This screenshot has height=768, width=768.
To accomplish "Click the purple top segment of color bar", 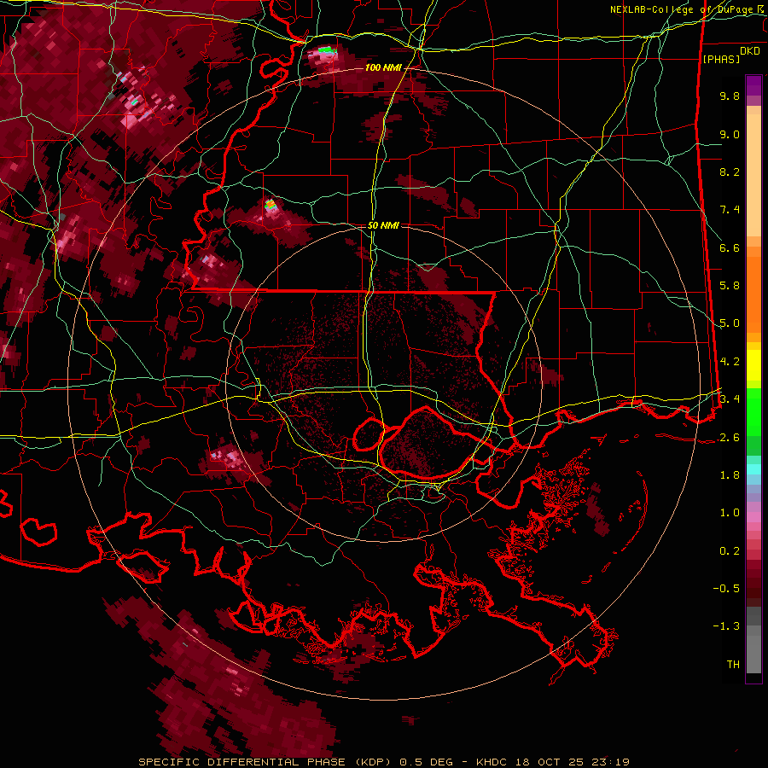I will [x=753, y=85].
